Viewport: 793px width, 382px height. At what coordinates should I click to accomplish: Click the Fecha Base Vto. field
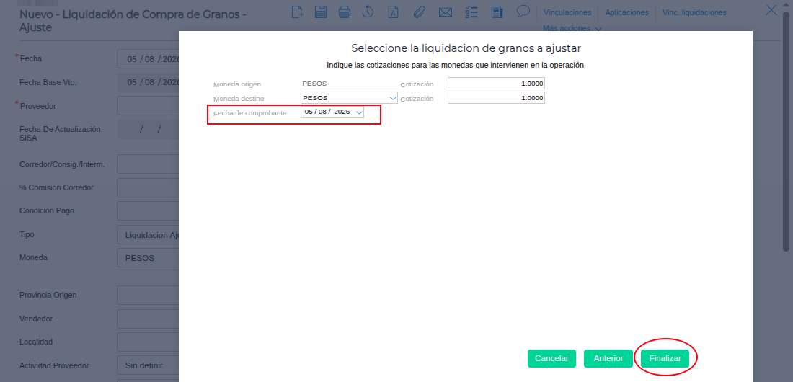click(x=148, y=82)
